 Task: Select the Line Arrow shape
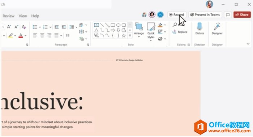click(107, 25)
